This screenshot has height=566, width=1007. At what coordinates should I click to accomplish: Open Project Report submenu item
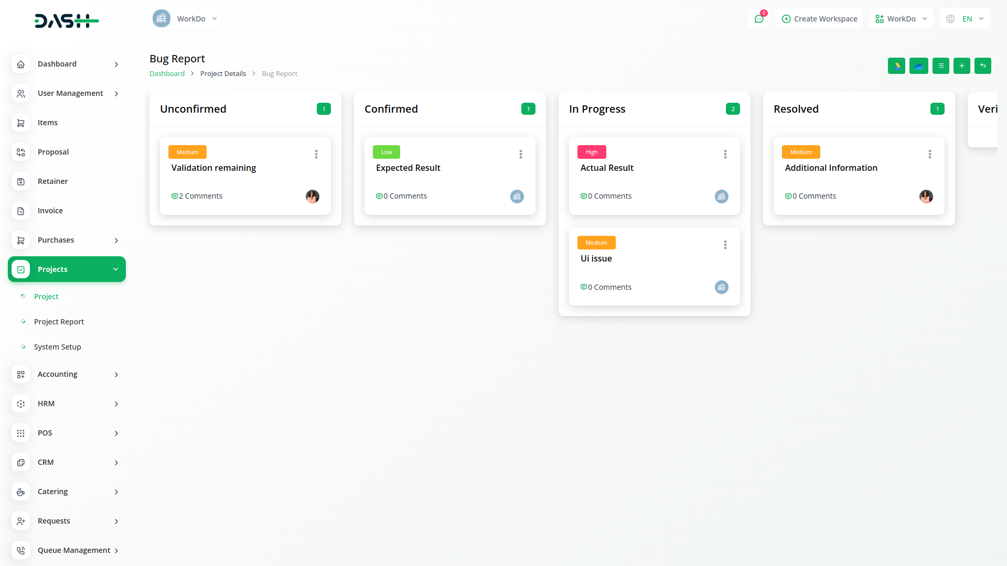click(59, 322)
